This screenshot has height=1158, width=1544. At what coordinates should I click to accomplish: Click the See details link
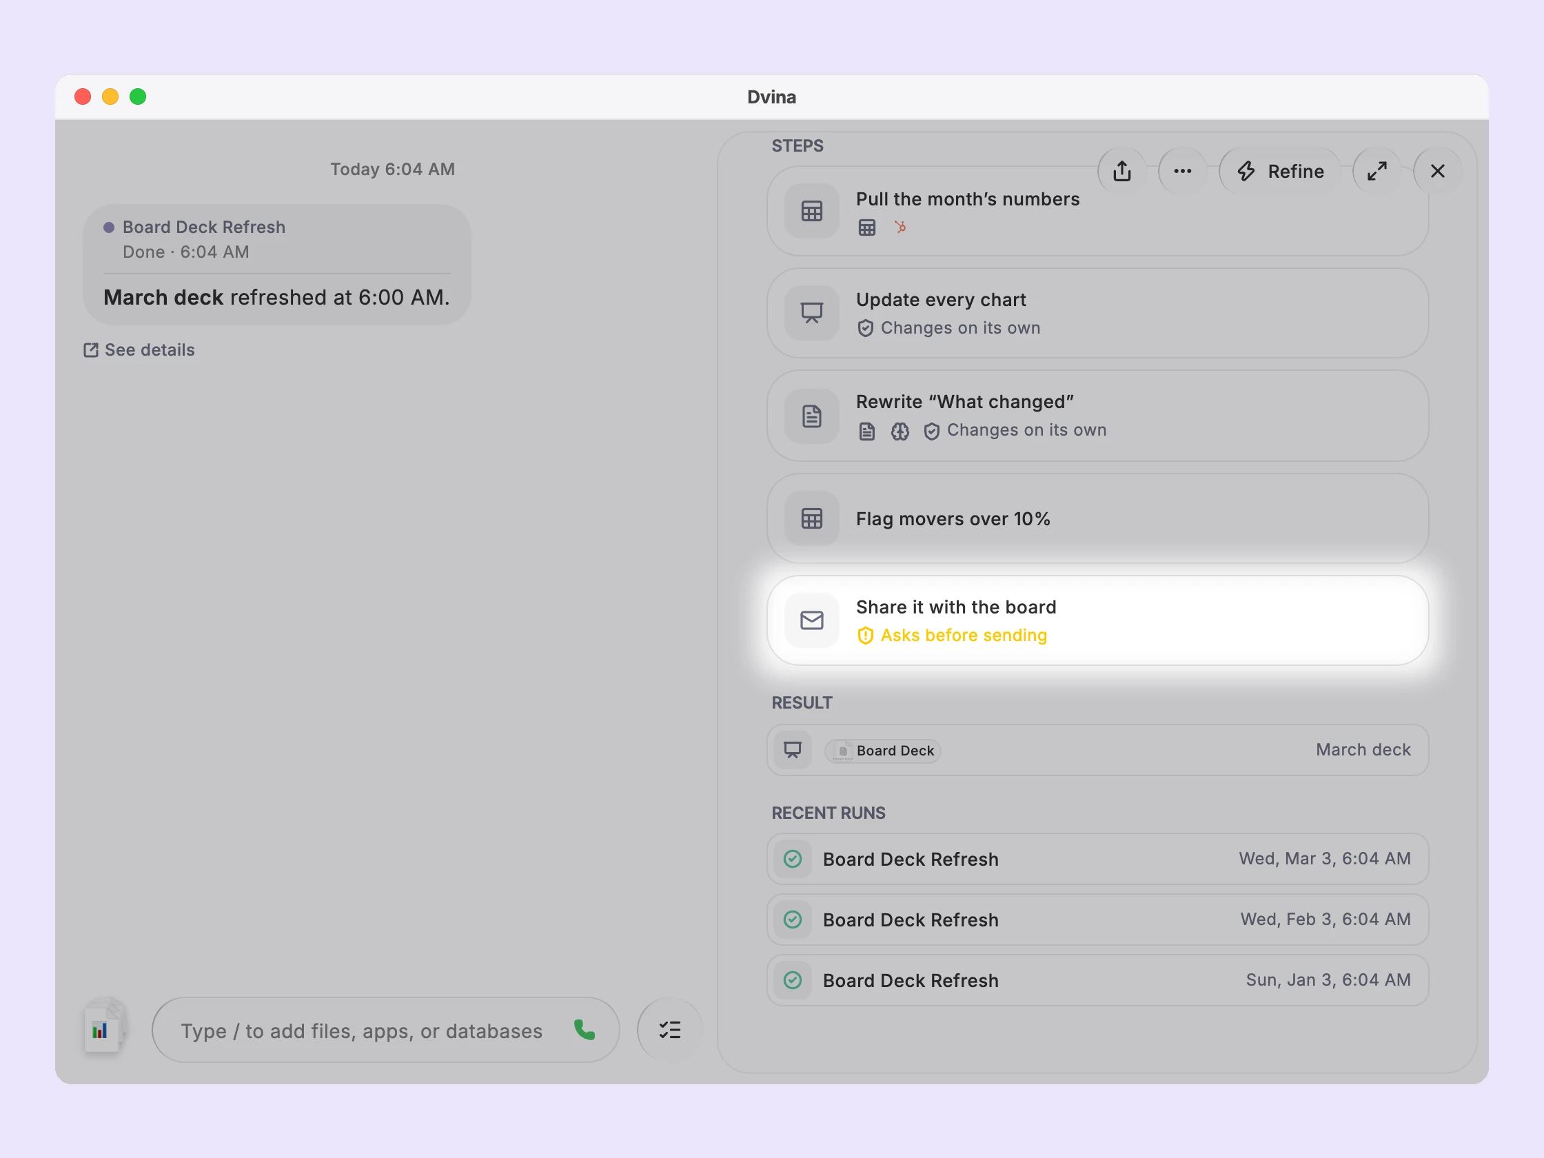[x=139, y=349]
